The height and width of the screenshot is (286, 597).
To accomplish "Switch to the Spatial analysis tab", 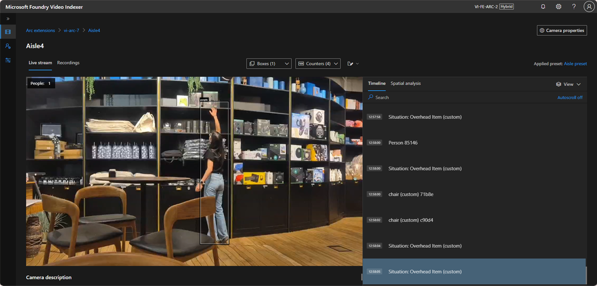I will pos(406,83).
